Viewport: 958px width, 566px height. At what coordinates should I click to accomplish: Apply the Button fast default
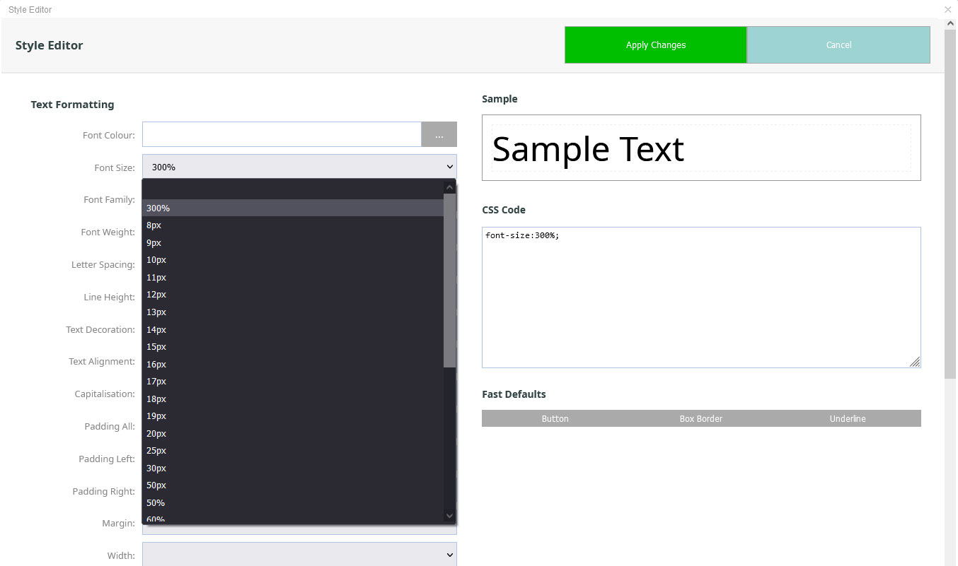(555, 418)
